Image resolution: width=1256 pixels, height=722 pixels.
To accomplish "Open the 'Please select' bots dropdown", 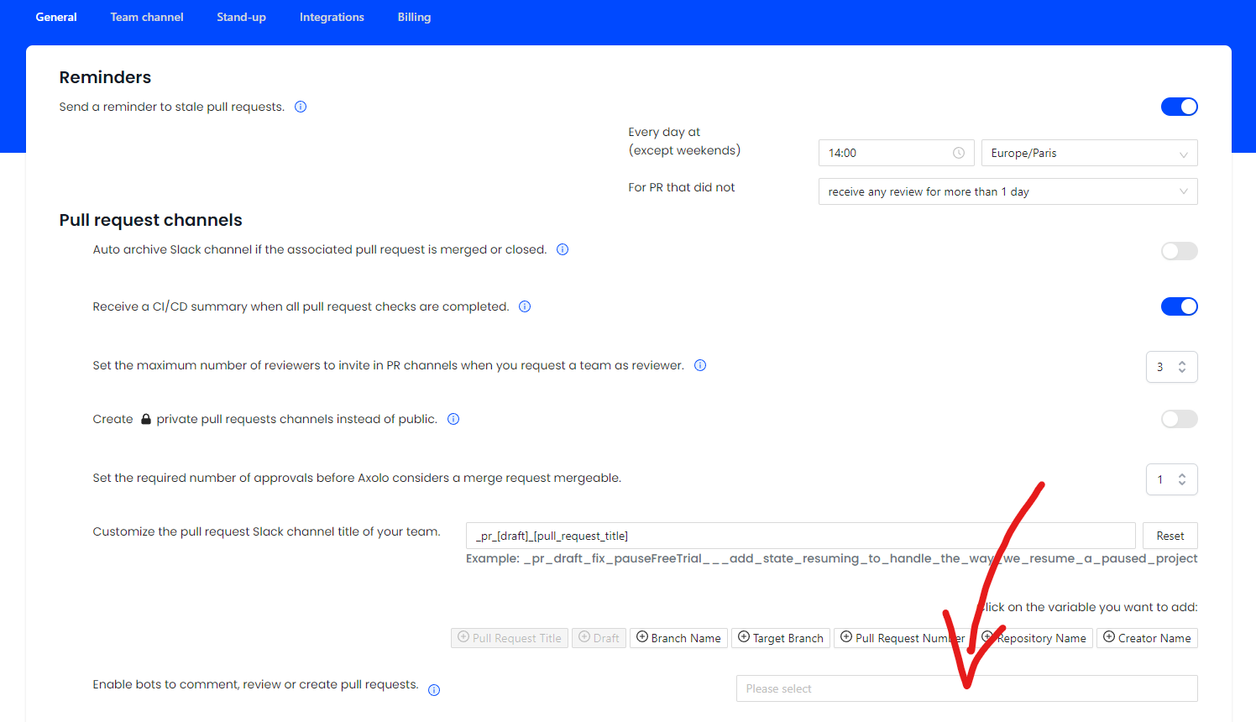I will tap(966, 688).
